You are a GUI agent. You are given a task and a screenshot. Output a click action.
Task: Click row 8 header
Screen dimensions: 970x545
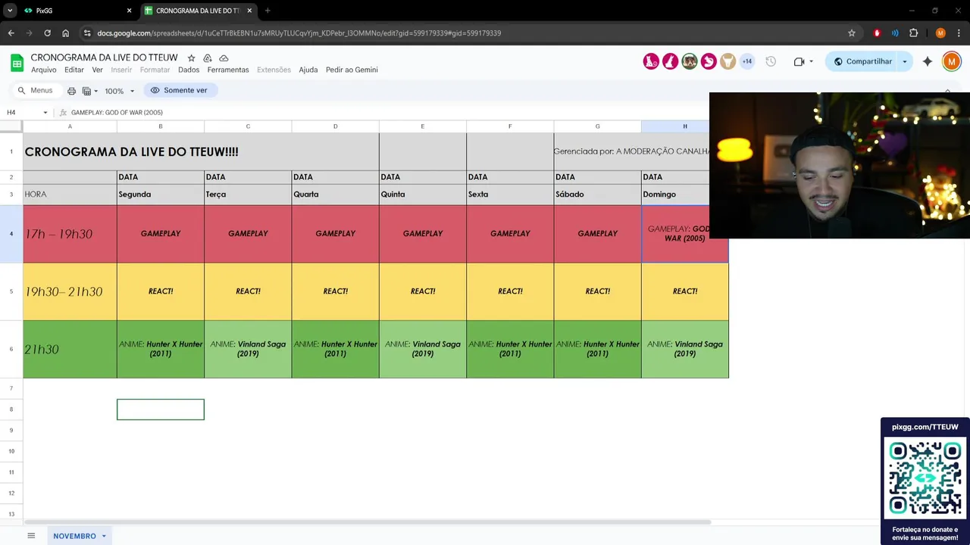11,410
